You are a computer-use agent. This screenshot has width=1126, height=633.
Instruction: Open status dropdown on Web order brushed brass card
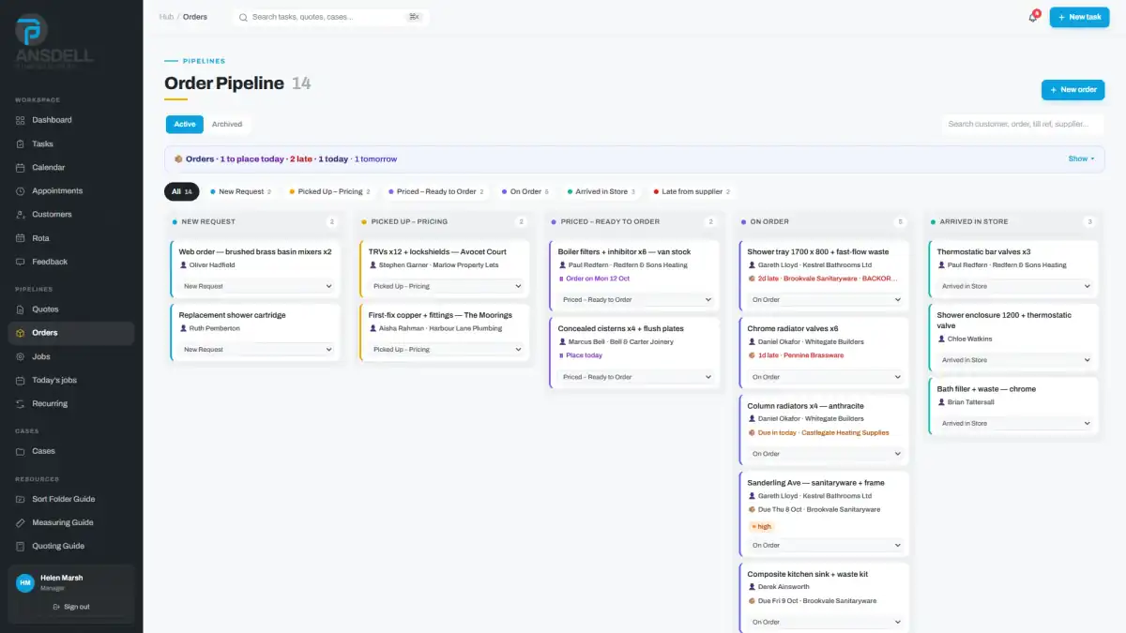(x=256, y=286)
